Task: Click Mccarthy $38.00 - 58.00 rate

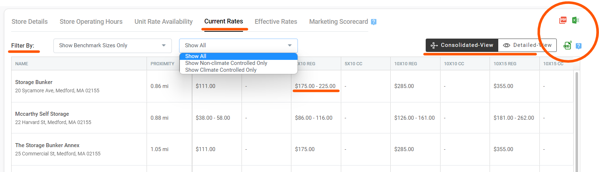Action: coord(213,118)
